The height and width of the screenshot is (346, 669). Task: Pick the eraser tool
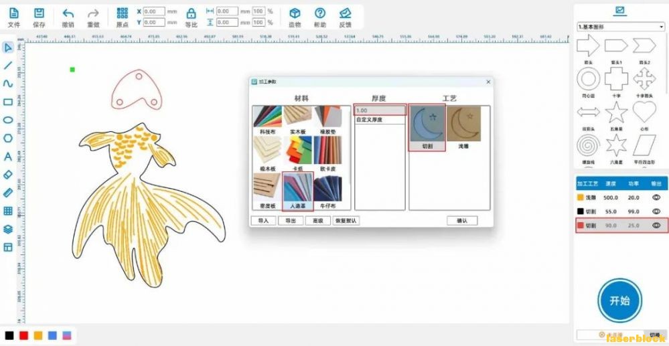[x=7, y=175]
